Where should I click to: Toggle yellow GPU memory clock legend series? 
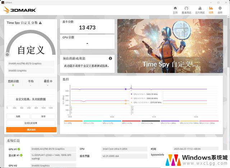point(189,122)
